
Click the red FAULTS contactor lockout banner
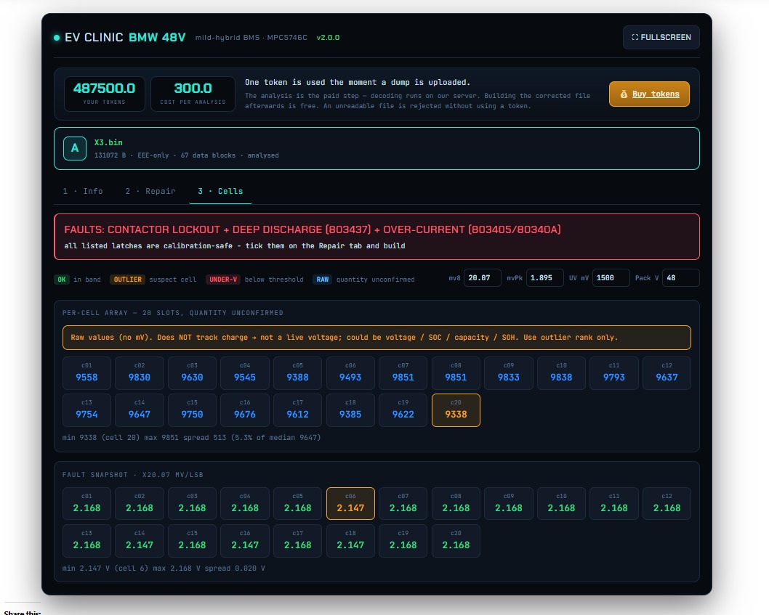coord(377,237)
